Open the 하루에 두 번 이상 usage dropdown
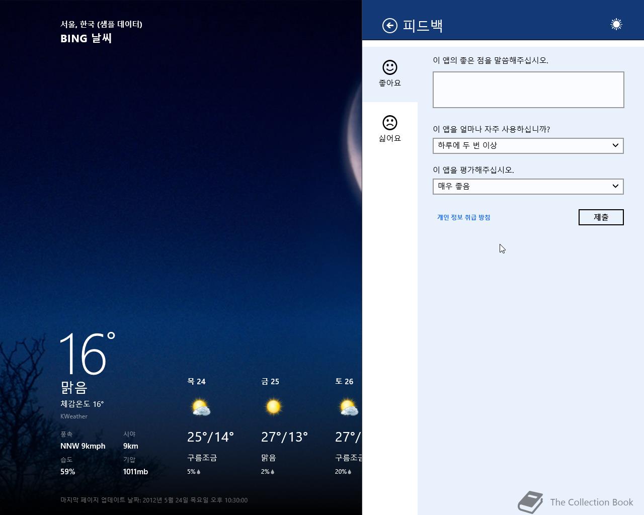 pos(528,146)
